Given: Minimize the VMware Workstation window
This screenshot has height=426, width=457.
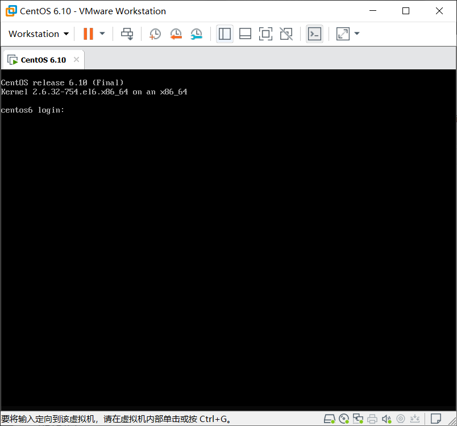Looking at the screenshot, I should pyautogui.click(x=373, y=11).
